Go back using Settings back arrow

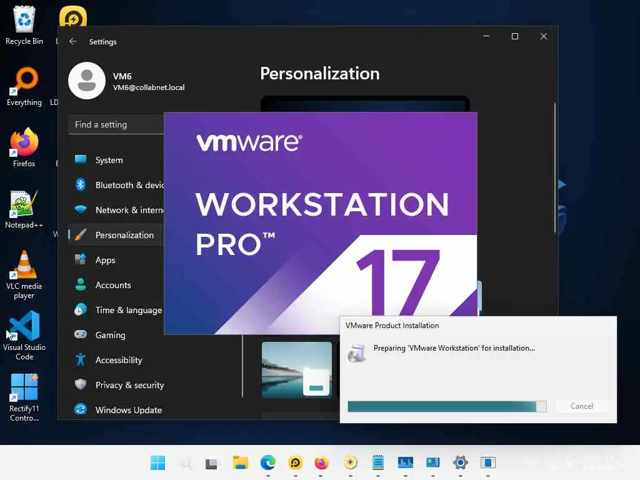(72, 41)
